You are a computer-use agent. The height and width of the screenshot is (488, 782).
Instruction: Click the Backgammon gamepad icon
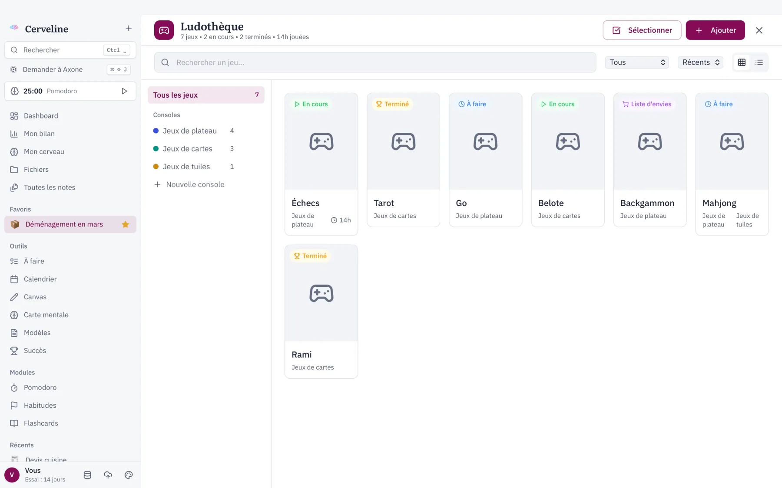[650, 141]
